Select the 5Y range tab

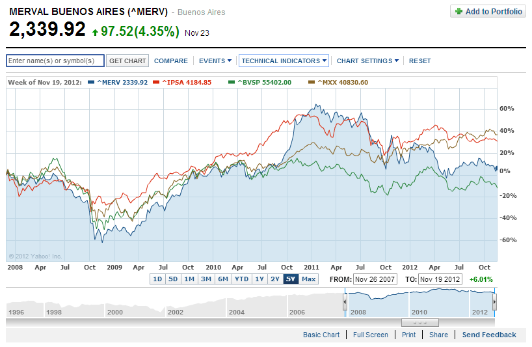pyautogui.click(x=291, y=279)
